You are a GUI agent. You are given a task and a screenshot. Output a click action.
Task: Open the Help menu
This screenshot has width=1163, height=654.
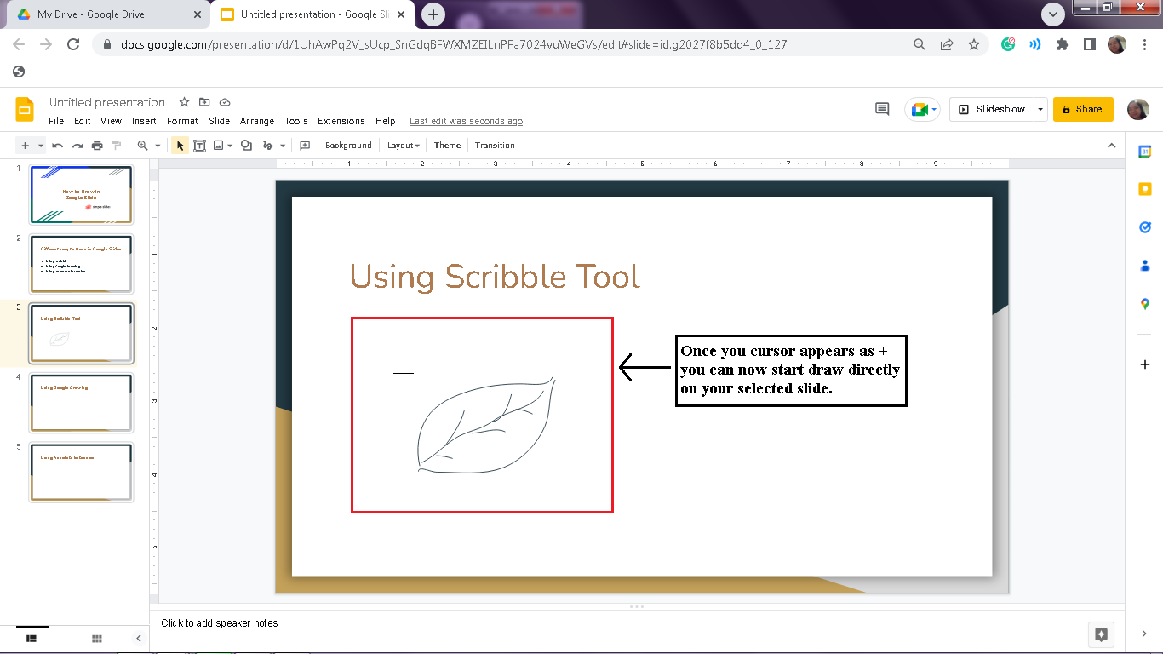pyautogui.click(x=386, y=121)
